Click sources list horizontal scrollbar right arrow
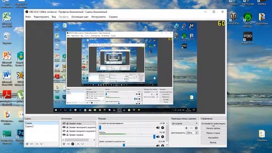Viewport: 272px width, 153px height. 94,140
